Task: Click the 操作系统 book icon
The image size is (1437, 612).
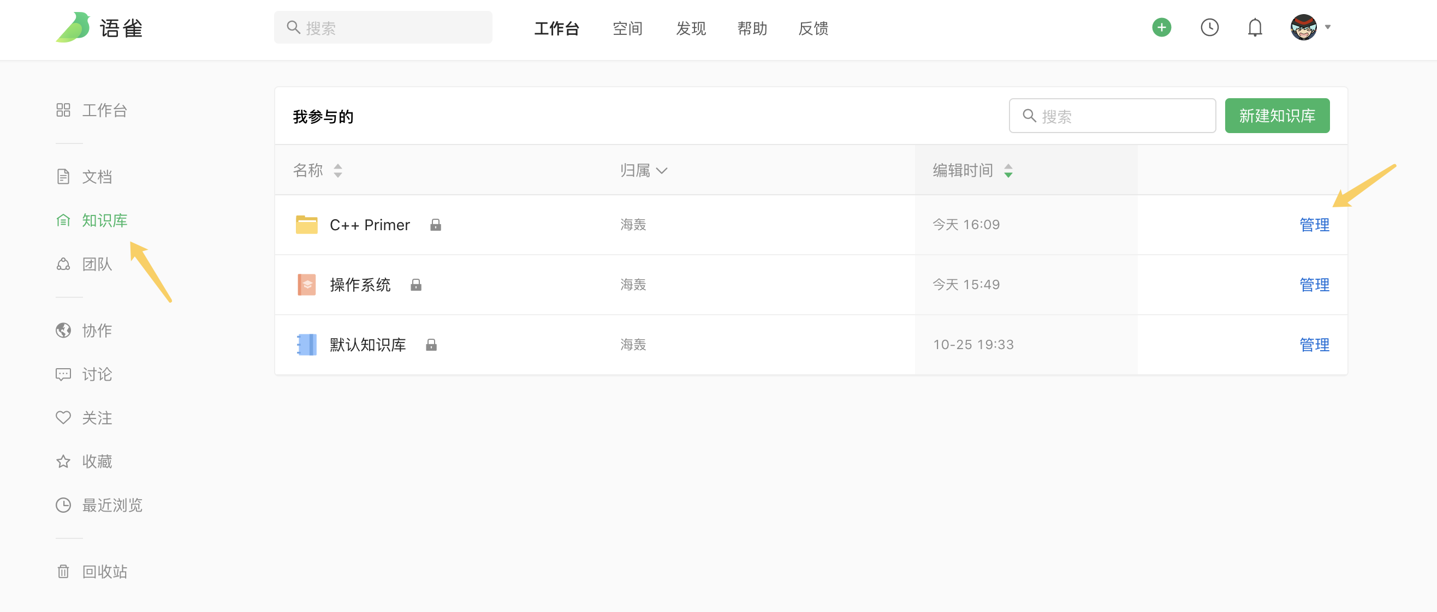Action: tap(306, 284)
